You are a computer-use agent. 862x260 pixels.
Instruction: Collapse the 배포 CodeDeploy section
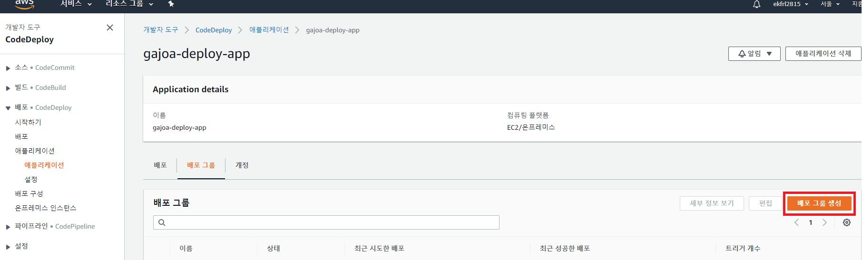[8, 108]
